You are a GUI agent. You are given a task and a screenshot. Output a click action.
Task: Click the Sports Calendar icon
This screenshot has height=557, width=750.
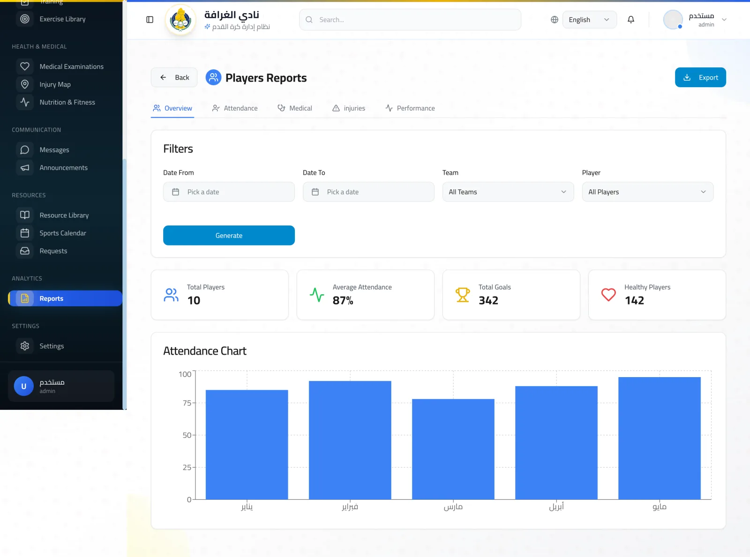[25, 233]
